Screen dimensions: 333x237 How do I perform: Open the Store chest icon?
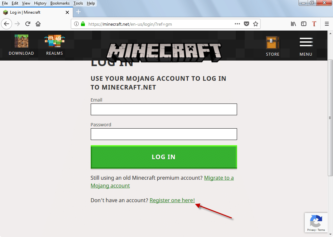(x=273, y=43)
